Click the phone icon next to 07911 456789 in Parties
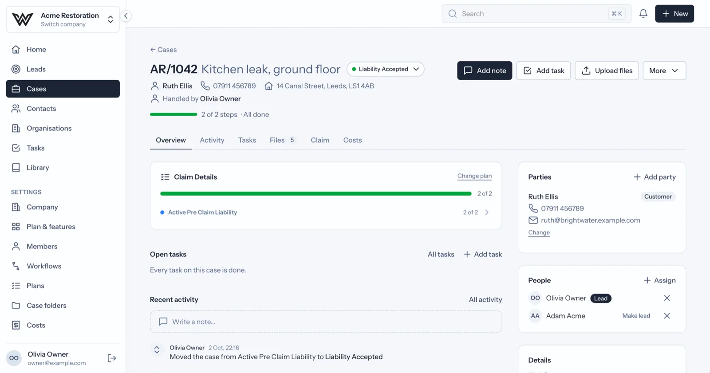Viewport: 710px width, 373px height. 533,208
